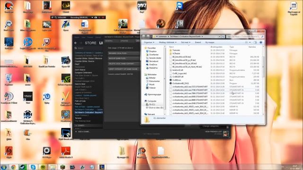Open the recording bar dropdown arrow
This screenshot has height=170, width=303.
92,17
